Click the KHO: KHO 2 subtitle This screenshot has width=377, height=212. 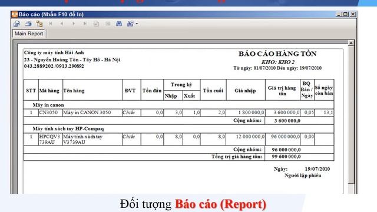pyautogui.click(x=278, y=62)
